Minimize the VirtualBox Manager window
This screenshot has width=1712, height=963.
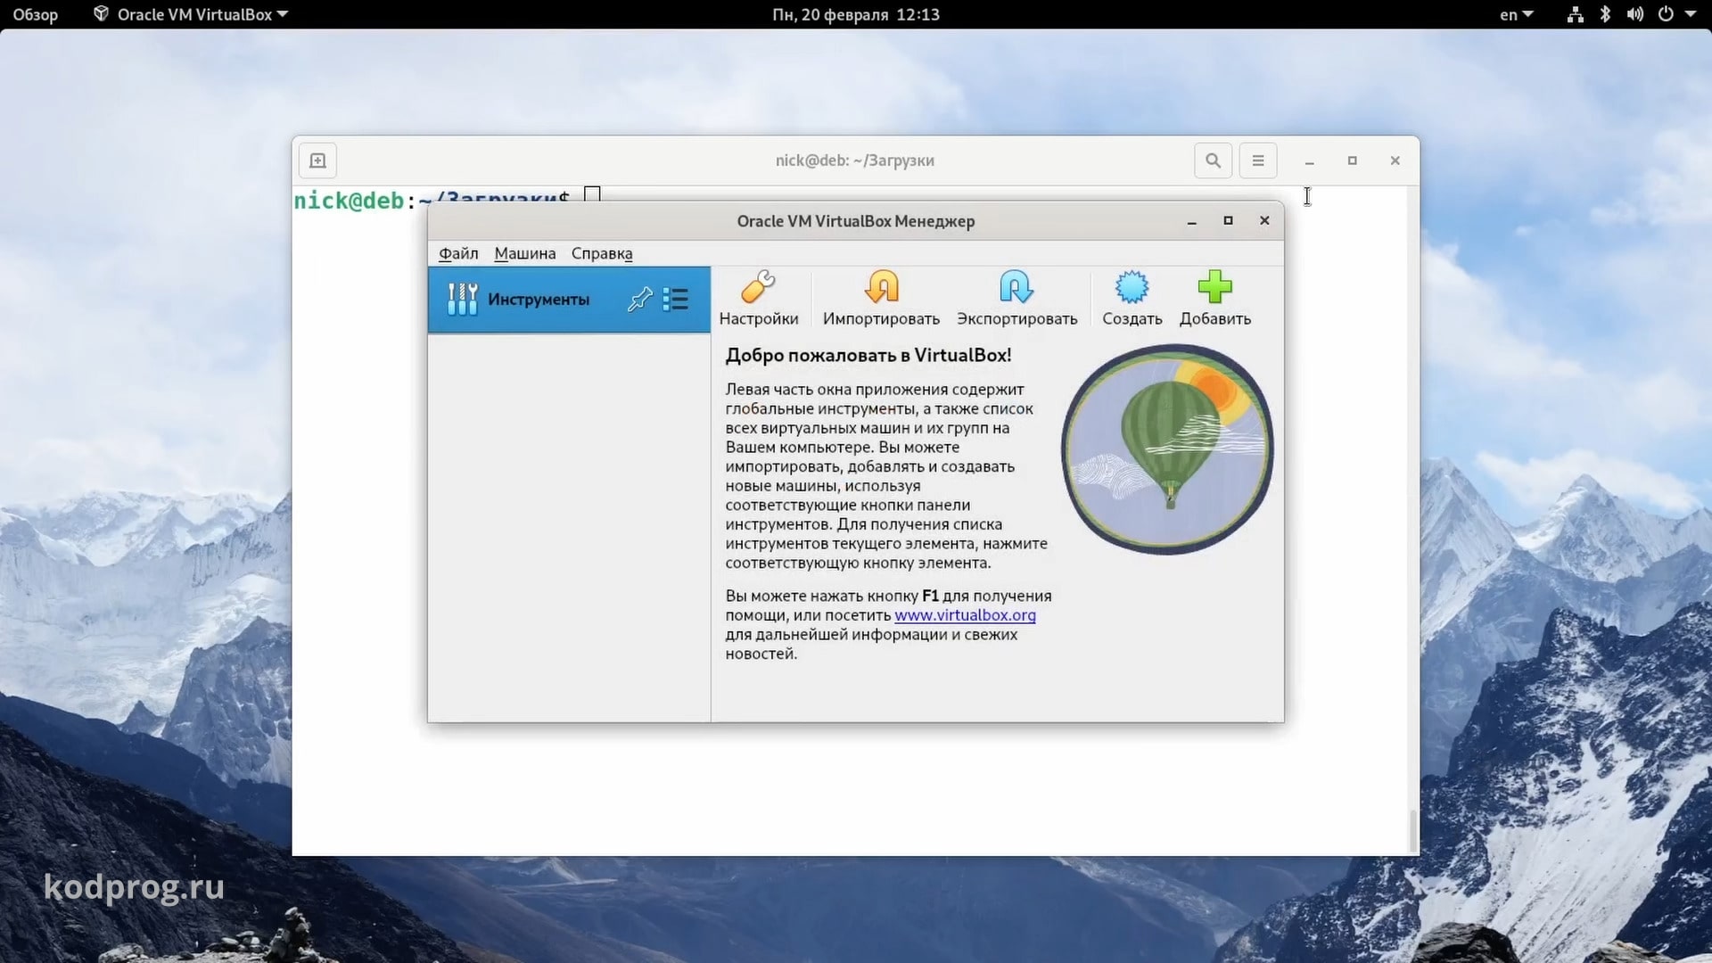[x=1191, y=221]
